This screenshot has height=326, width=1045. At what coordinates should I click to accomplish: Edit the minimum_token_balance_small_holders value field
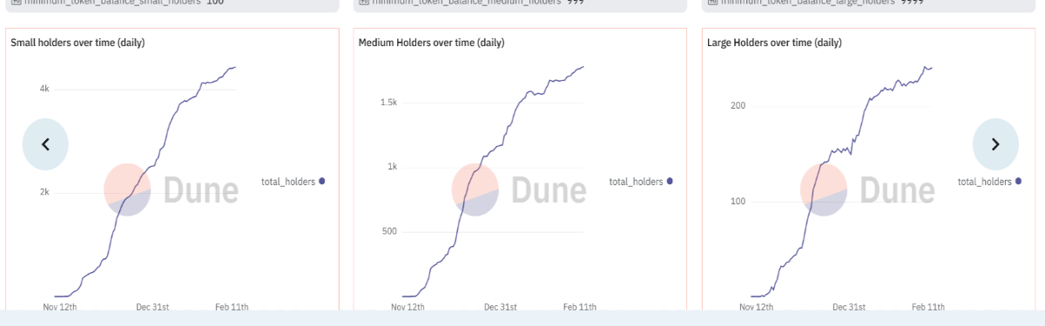[171, 5]
